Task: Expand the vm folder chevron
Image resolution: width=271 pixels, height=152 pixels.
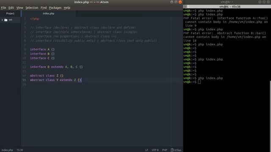Action: [x=2, y=20]
